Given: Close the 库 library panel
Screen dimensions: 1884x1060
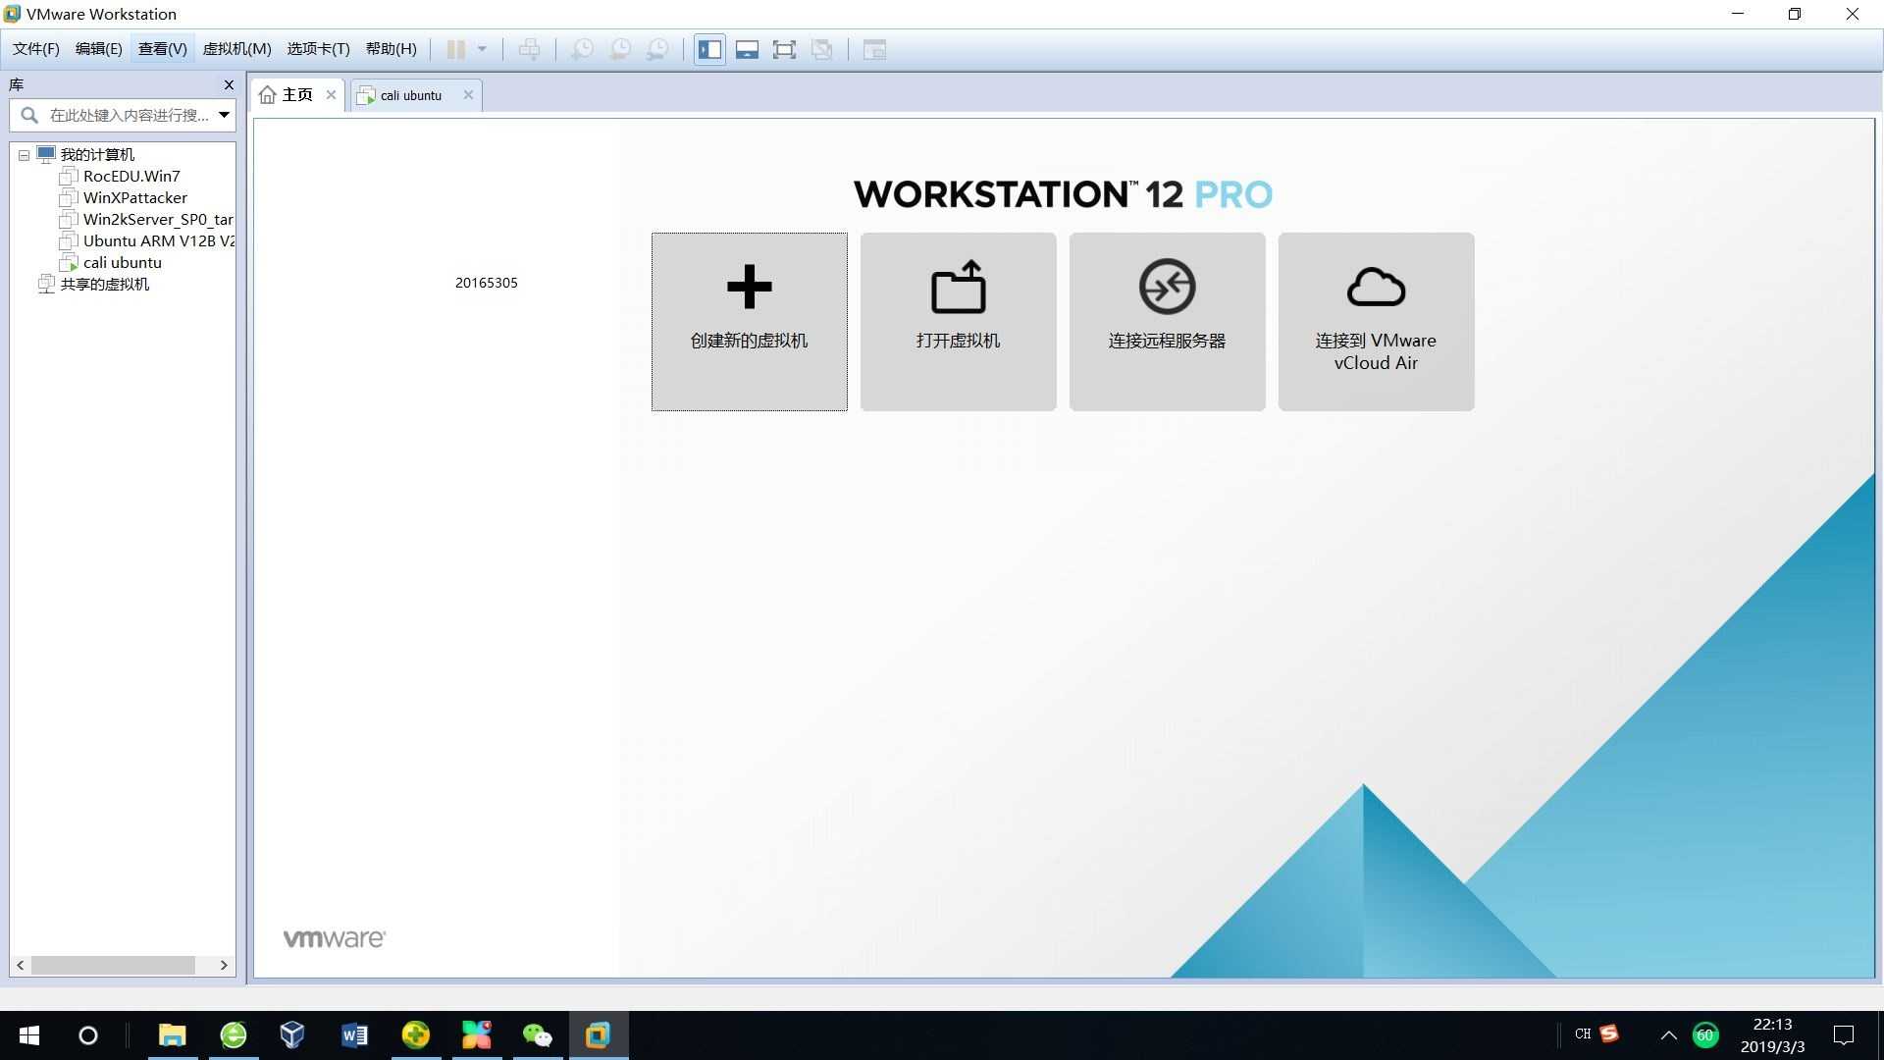Looking at the screenshot, I should point(229,85).
